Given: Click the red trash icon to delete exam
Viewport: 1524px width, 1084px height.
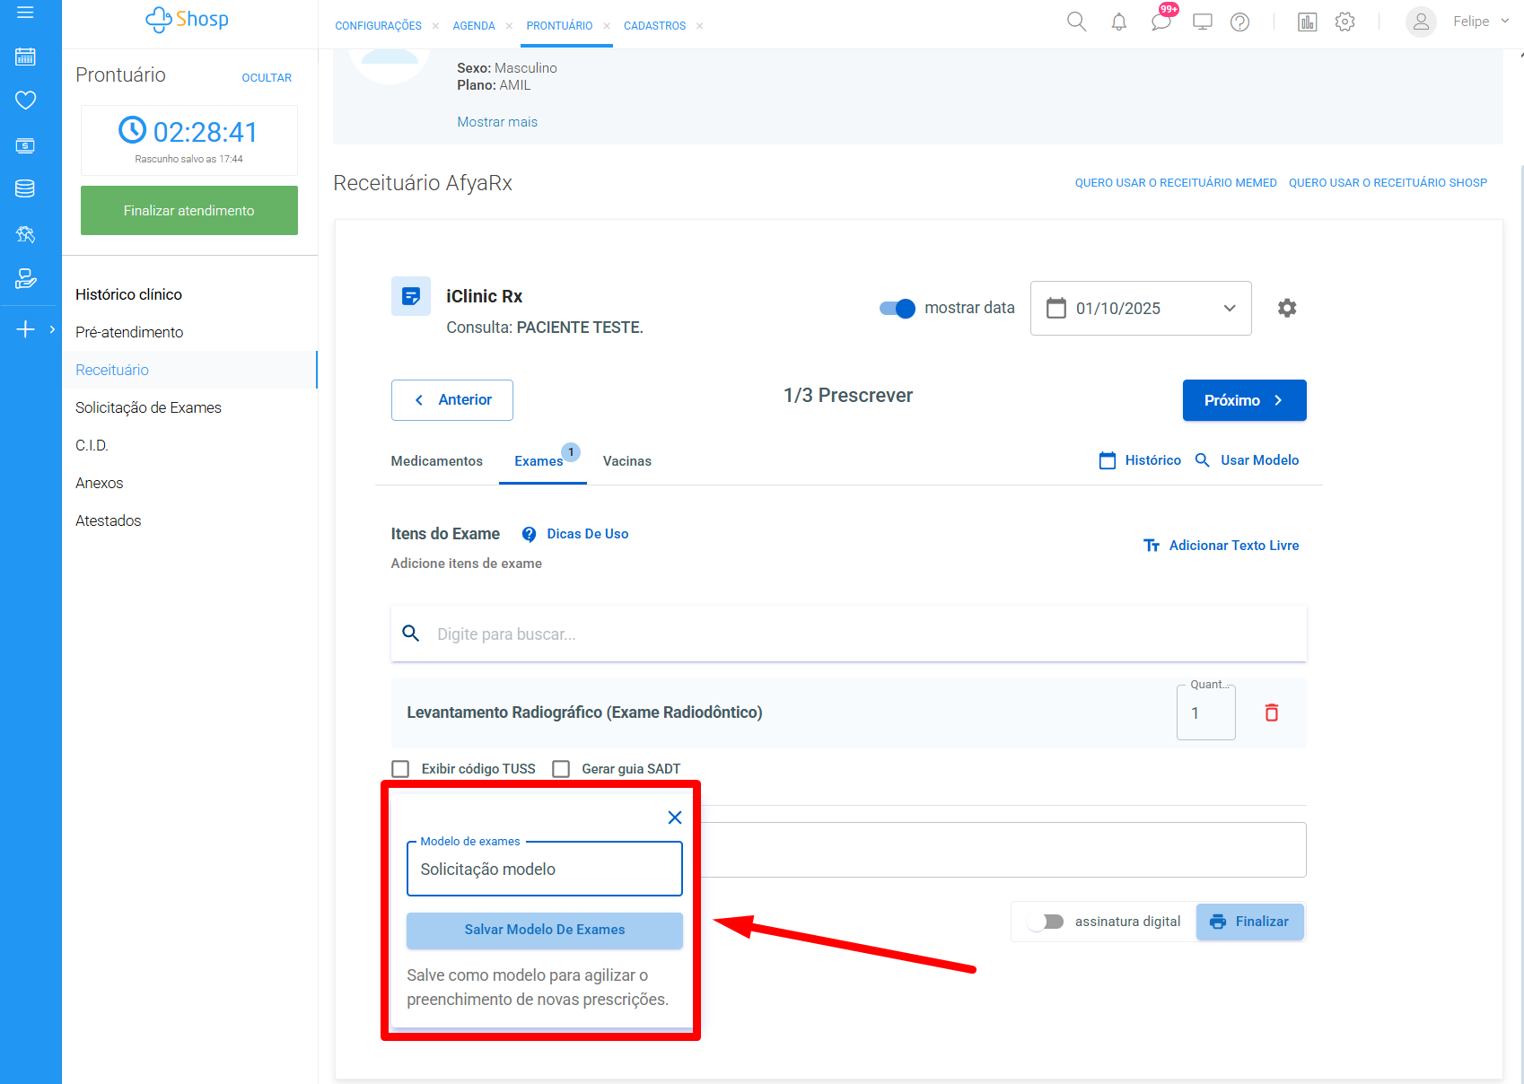Looking at the screenshot, I should (1271, 712).
